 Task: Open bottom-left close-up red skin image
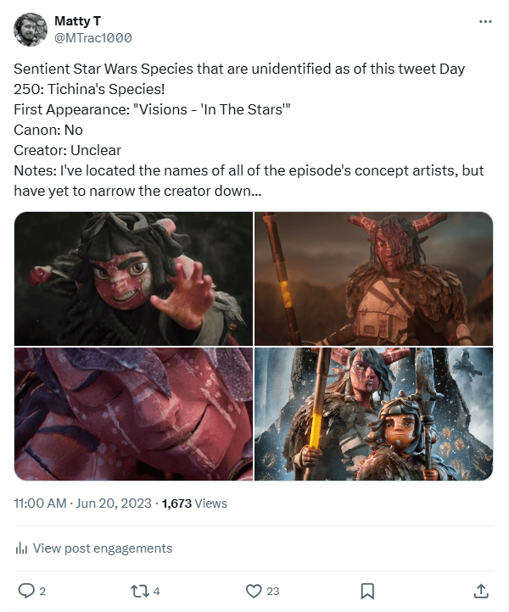point(133,414)
